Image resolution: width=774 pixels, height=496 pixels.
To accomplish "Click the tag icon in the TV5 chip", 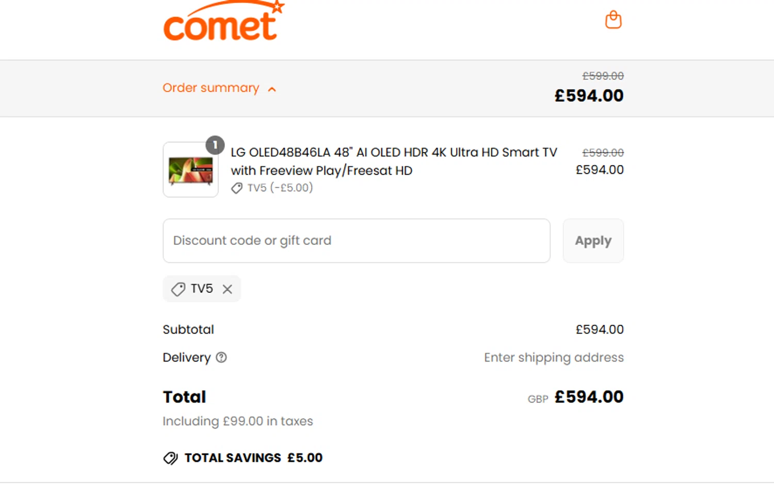I will [178, 289].
